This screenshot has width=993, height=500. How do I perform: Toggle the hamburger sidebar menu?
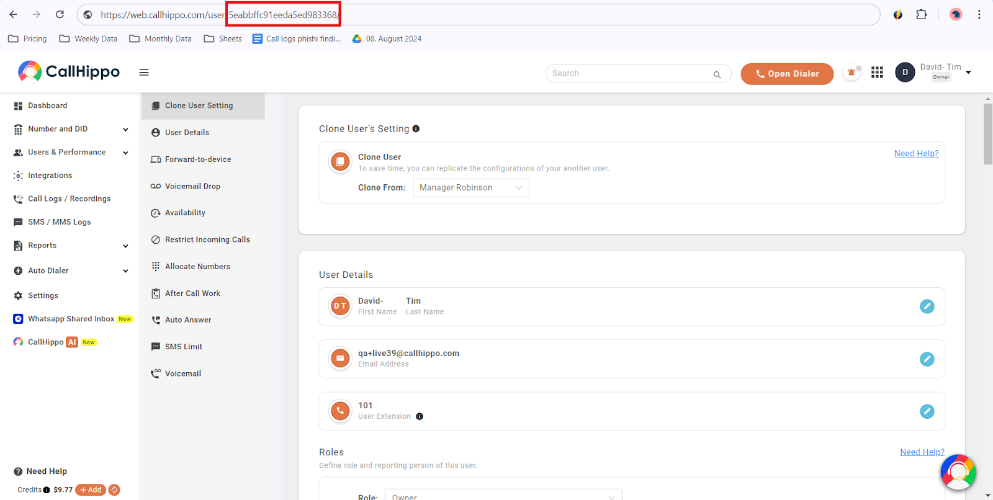click(x=144, y=73)
